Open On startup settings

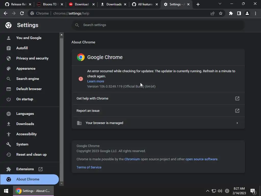25,99
